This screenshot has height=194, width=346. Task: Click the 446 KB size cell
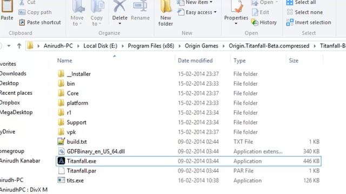pyautogui.click(x=311, y=161)
